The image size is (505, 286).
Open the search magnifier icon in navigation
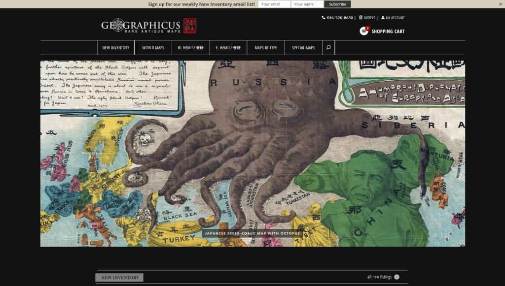click(x=328, y=48)
